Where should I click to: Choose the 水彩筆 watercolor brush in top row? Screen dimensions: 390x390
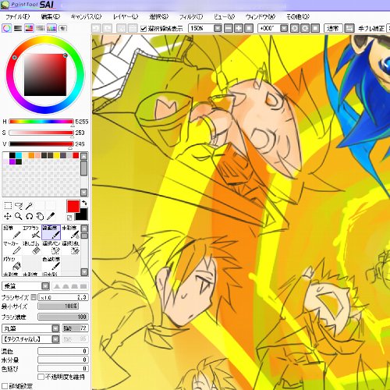coord(71,232)
